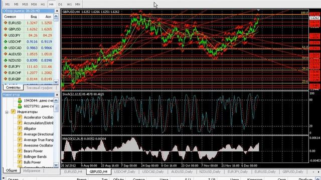
Task: Open the Символы tab
Action: pos(13,87)
